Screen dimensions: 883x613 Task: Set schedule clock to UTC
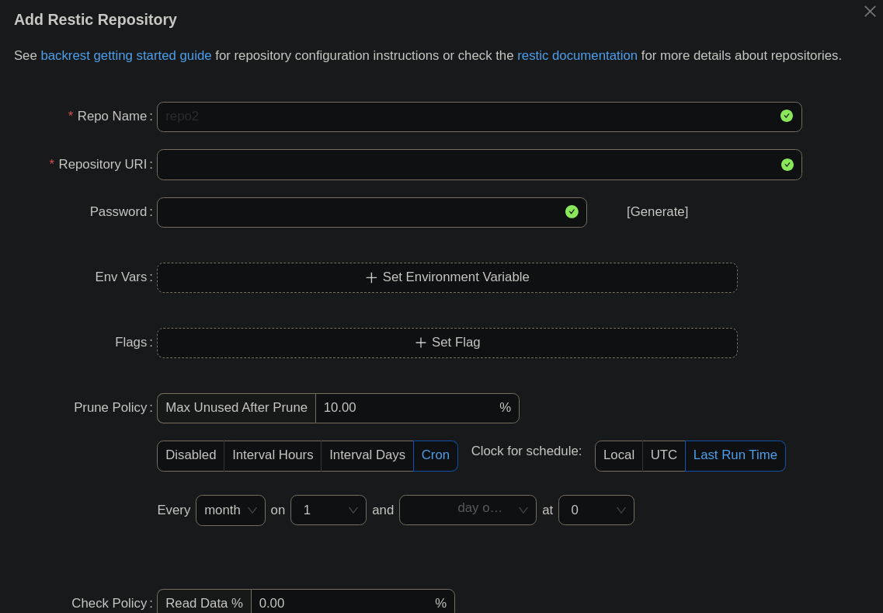click(x=664, y=456)
